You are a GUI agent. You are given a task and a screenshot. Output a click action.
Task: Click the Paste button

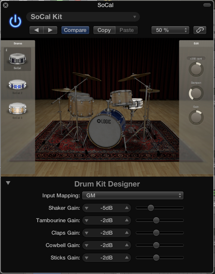click(127, 30)
